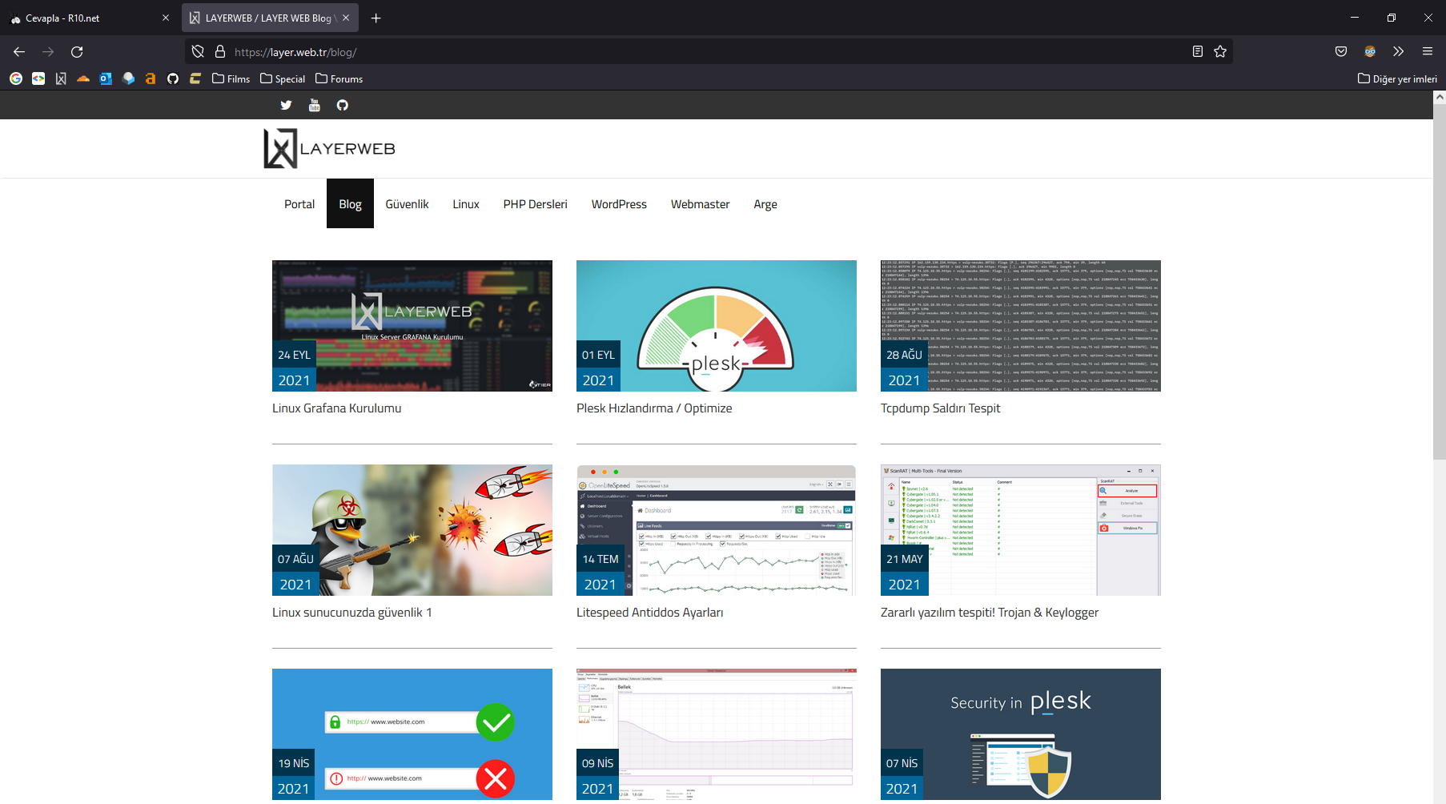Viewport: 1446px width, 804px height.
Task: Open the extension with glasses avatar icon
Action: (x=1370, y=52)
